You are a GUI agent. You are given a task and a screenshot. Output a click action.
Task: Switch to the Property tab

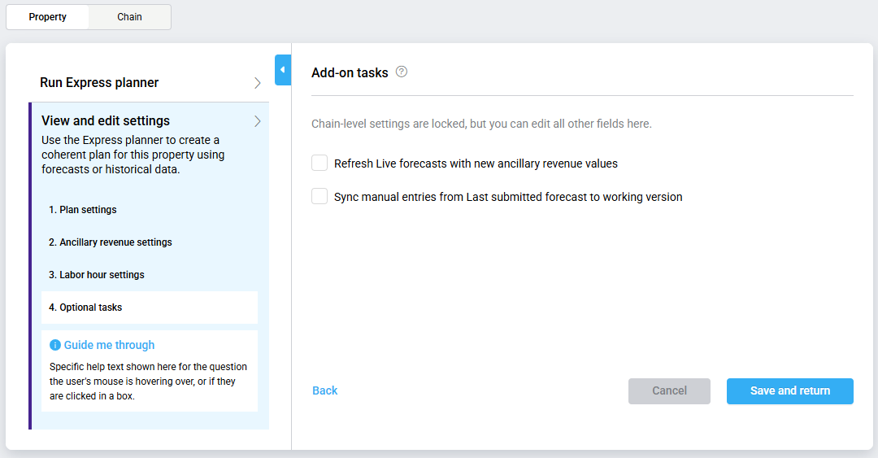[x=48, y=17]
